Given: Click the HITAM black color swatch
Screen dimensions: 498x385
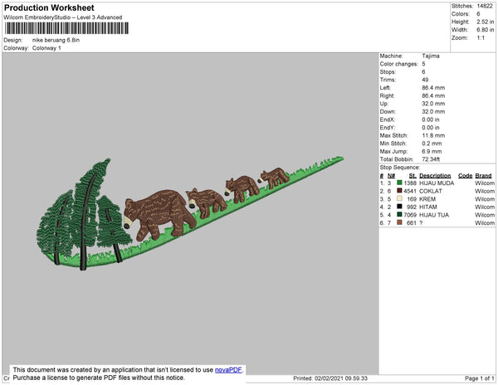Looking at the screenshot, I should pos(399,207).
